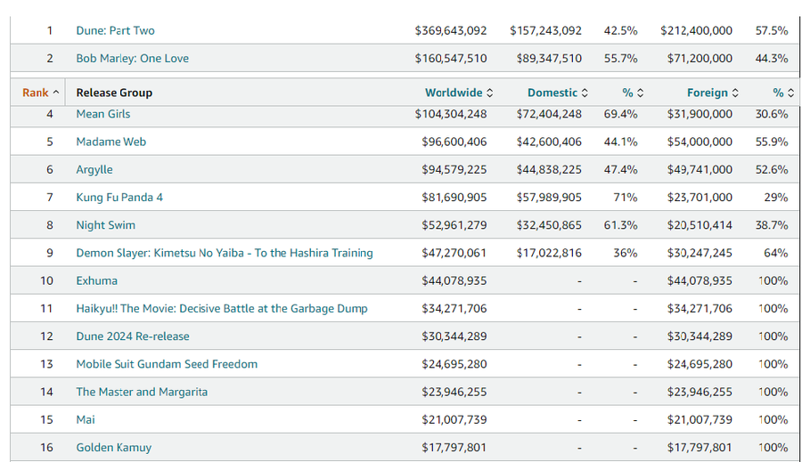Select the Night Swim title link

coord(105,225)
